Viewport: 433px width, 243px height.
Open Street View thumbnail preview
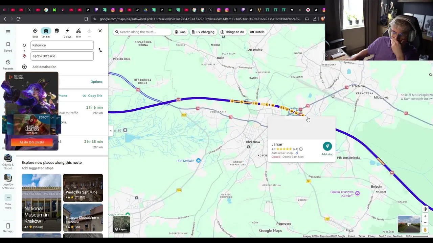409,224
